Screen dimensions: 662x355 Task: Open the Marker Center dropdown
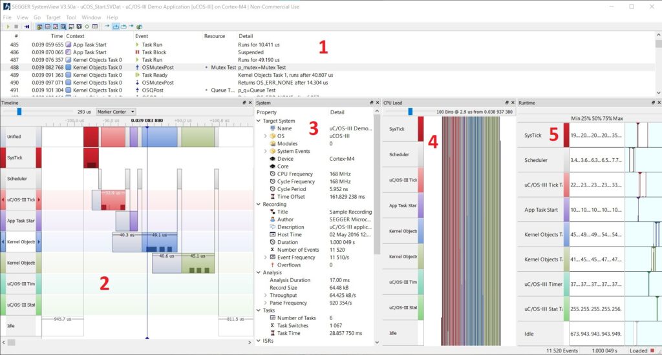(116, 112)
